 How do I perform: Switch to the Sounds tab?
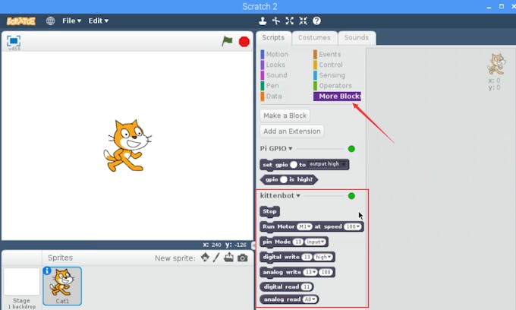[357, 38]
